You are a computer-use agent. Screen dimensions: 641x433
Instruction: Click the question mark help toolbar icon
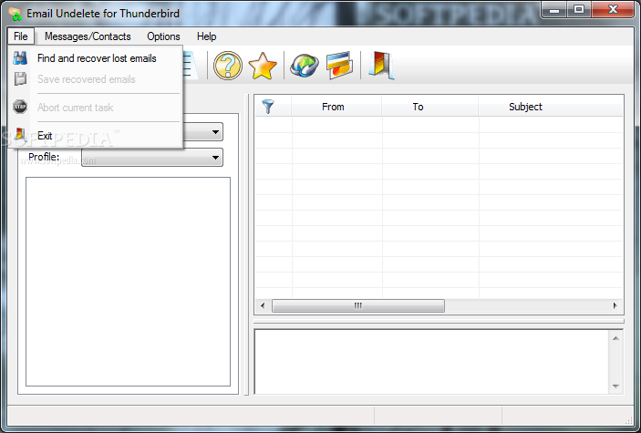coord(228,66)
